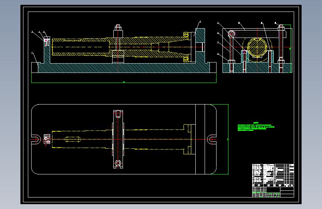The width and height of the screenshot is (322, 209).
Task: Click the yellow hatched shaft in the top section view
Action: 121,47
